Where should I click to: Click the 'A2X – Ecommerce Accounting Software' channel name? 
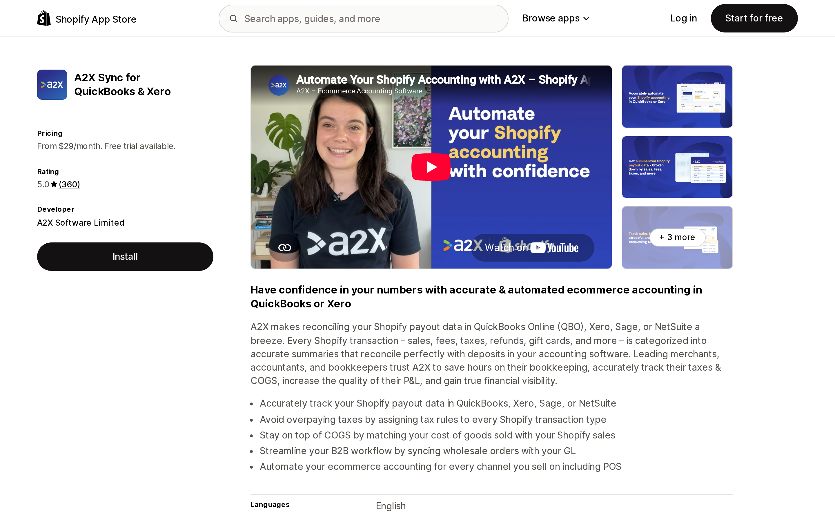click(x=359, y=91)
